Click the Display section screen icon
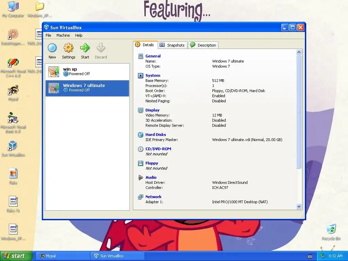Viewport: 348px width, 261px height. pyautogui.click(x=140, y=110)
